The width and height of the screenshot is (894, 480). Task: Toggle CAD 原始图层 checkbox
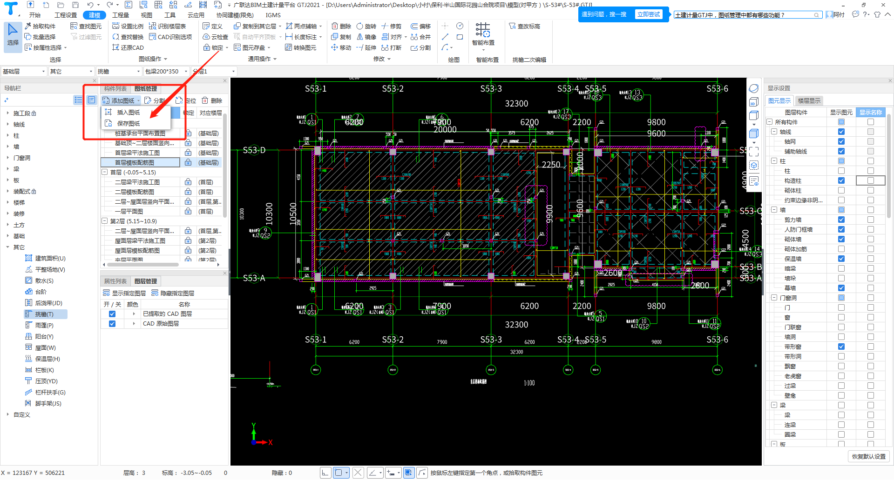pyautogui.click(x=112, y=324)
